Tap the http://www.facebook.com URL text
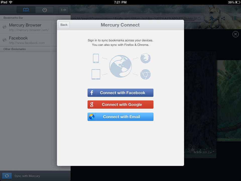The height and width of the screenshot is (181, 241). (27, 43)
